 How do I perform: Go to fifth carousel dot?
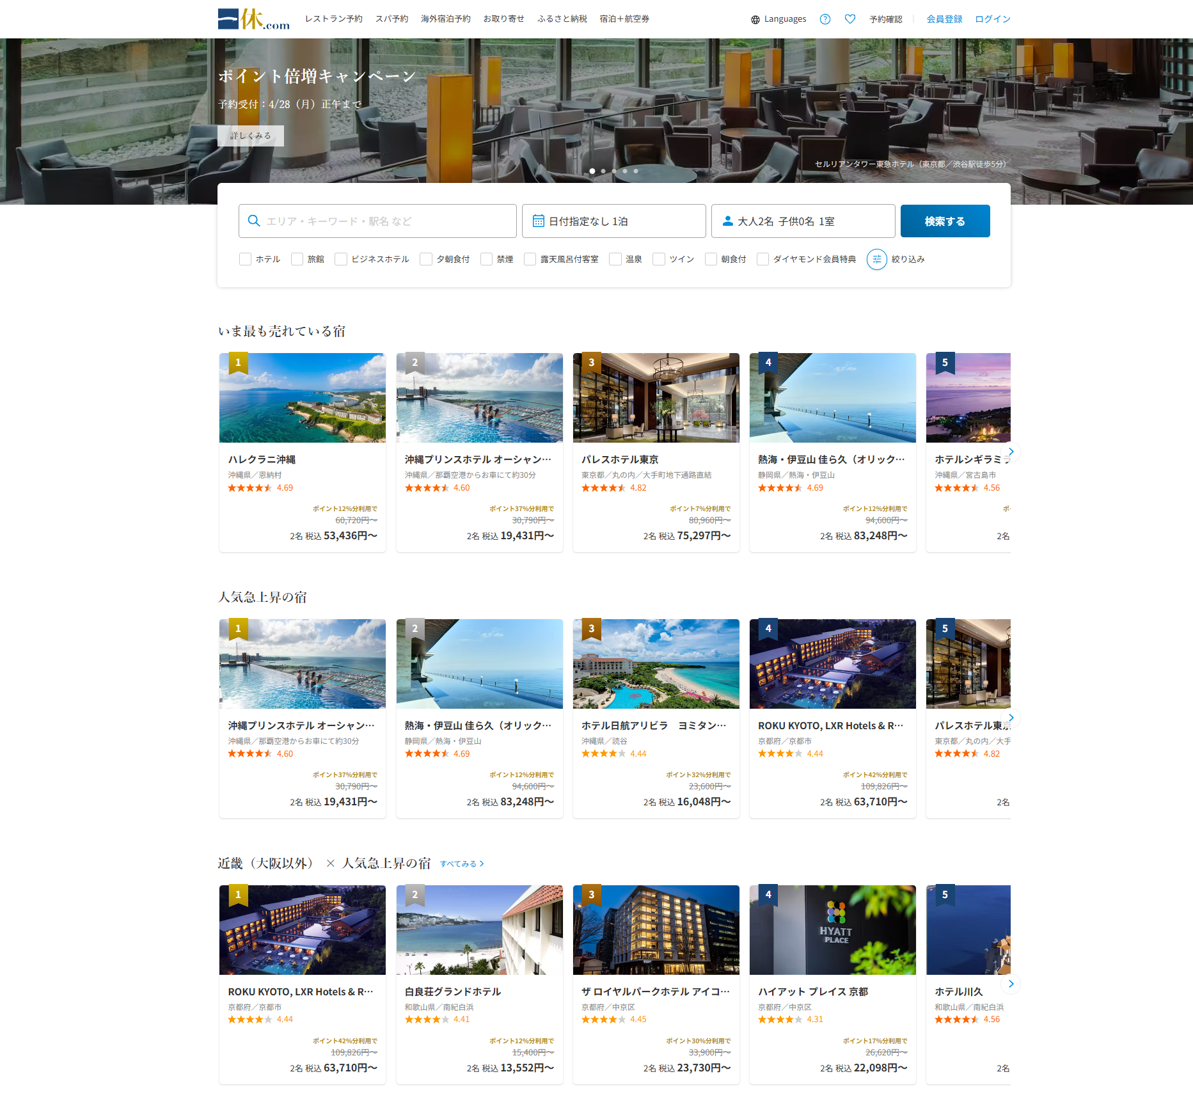click(636, 171)
